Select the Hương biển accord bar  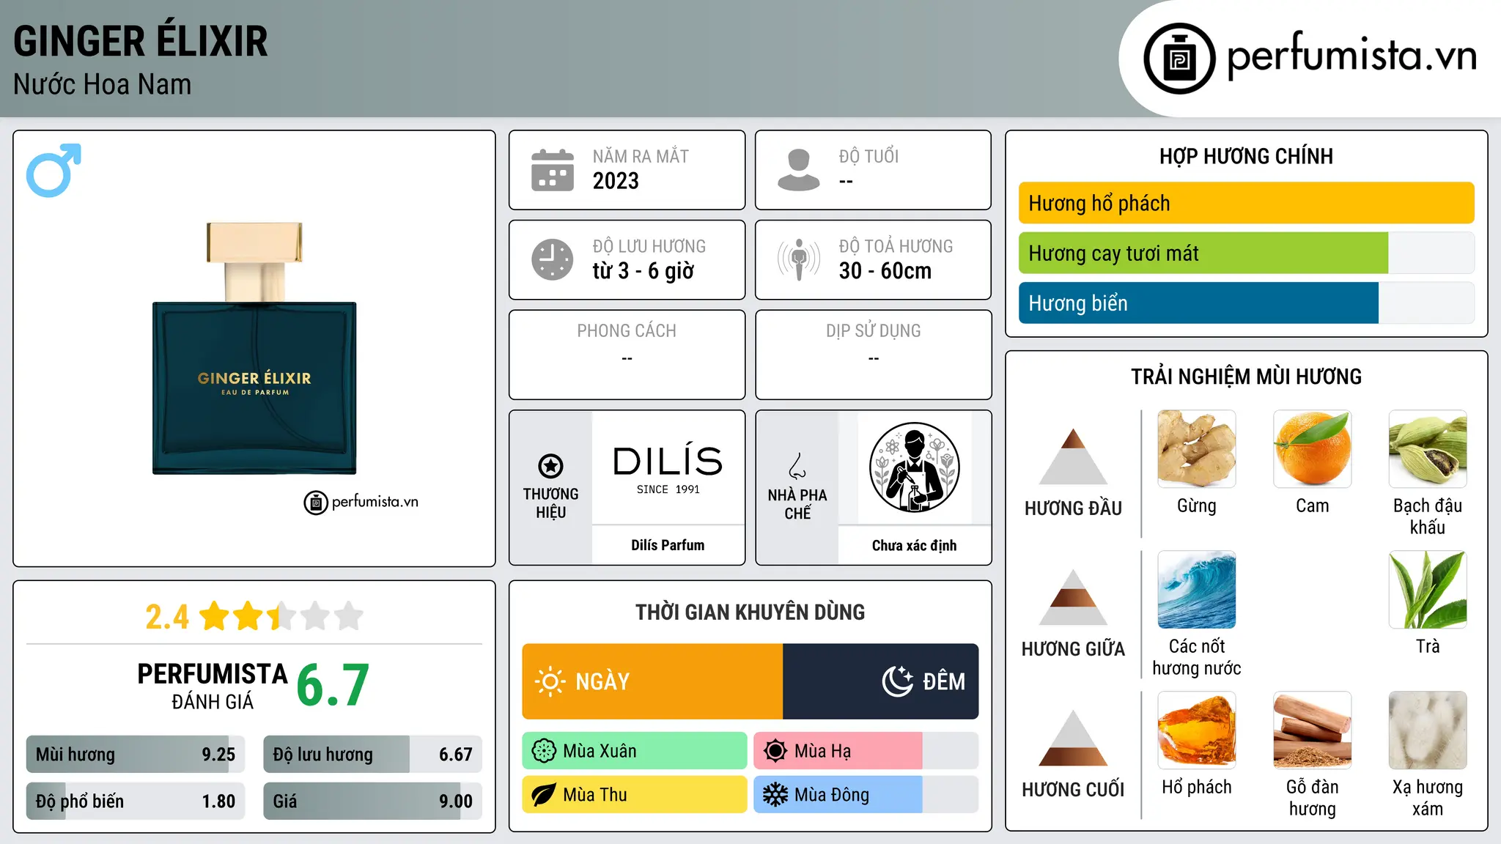(x=1246, y=303)
